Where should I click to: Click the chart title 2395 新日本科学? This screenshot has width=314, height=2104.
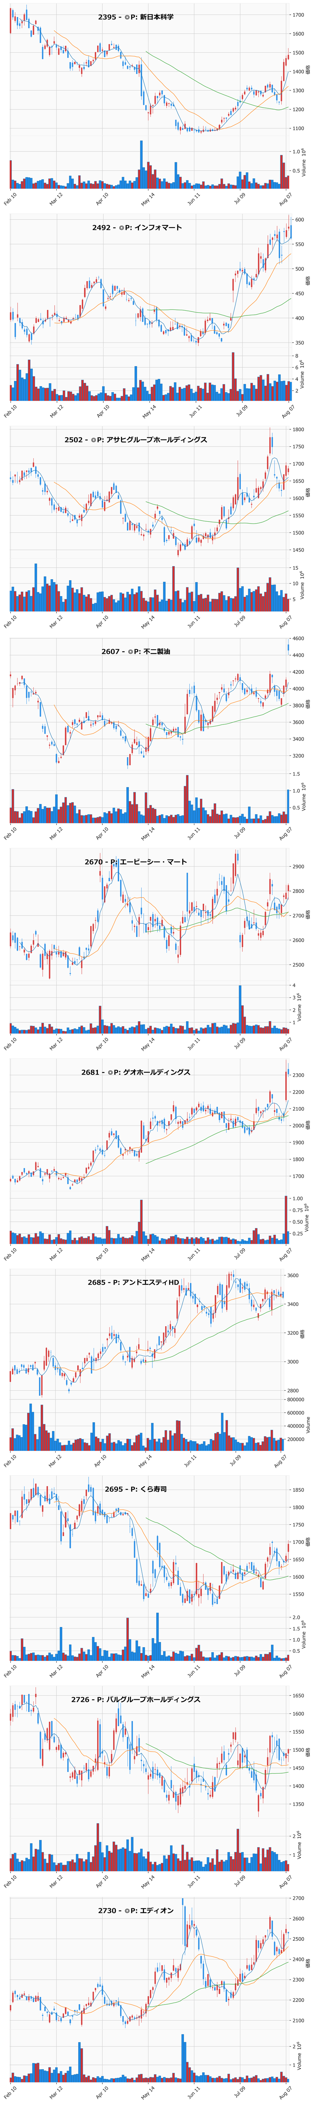tap(135, 17)
